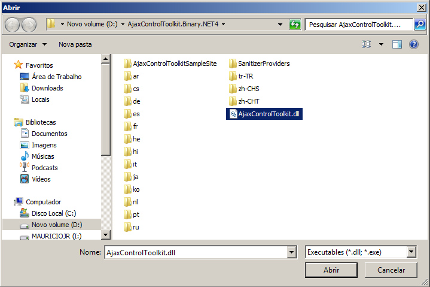The width and height of the screenshot is (430, 287).
Task: Select the it folder
Action: (130, 164)
